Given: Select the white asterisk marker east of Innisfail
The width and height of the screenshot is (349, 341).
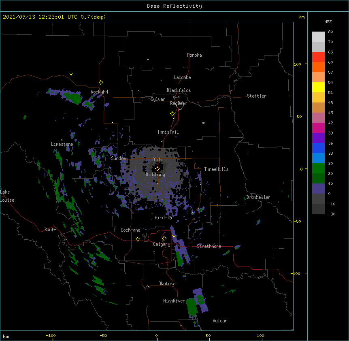Looking at the screenshot, I should click(x=203, y=123).
